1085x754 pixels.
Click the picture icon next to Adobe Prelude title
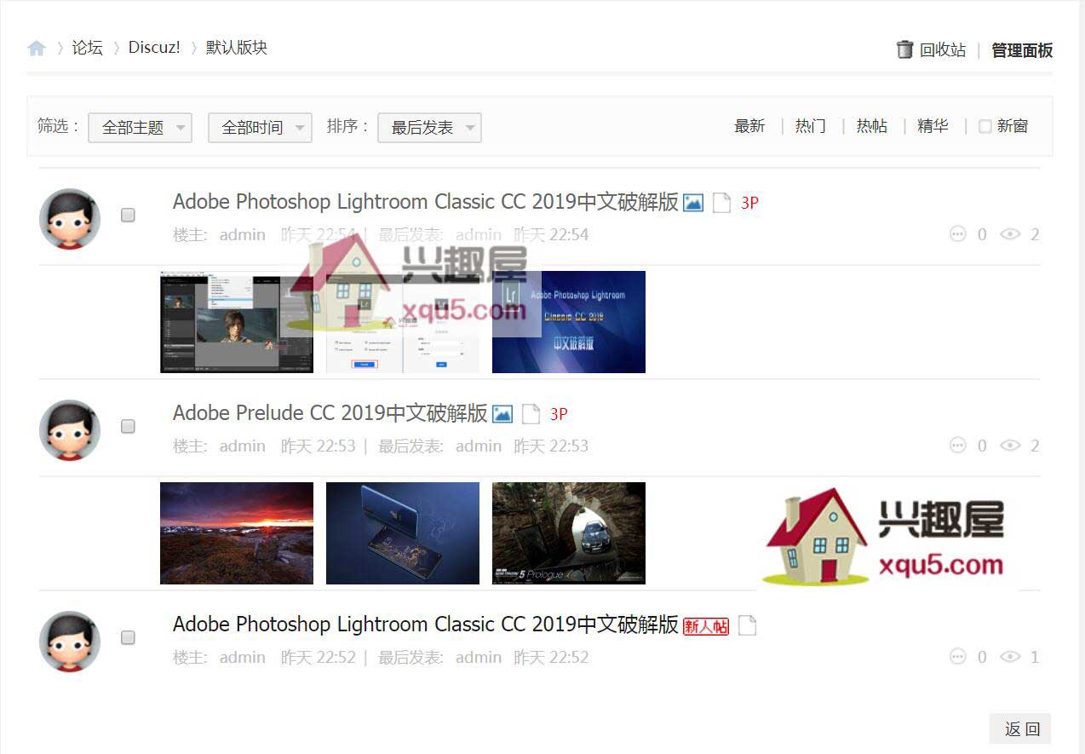502,414
